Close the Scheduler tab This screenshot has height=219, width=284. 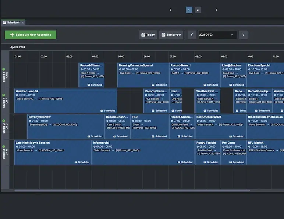pyautogui.click(x=23, y=23)
